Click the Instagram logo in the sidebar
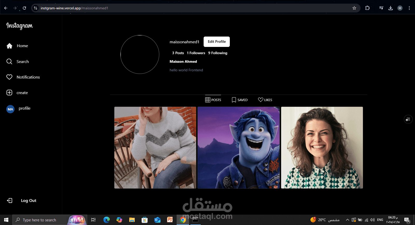415x225 pixels. click(19, 26)
